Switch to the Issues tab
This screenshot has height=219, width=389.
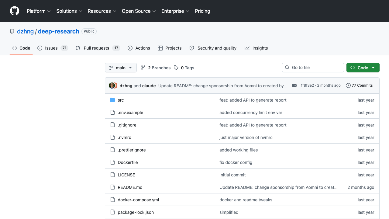pos(53,48)
